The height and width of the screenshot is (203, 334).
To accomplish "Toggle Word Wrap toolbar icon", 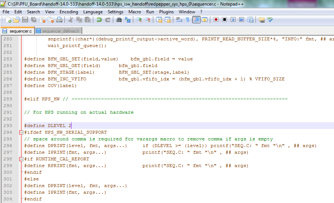I will coord(179,20).
